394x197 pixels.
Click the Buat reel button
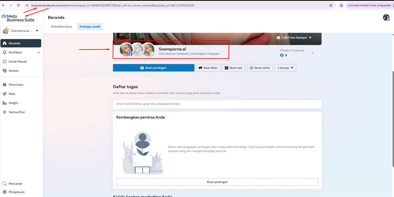[x=233, y=68]
